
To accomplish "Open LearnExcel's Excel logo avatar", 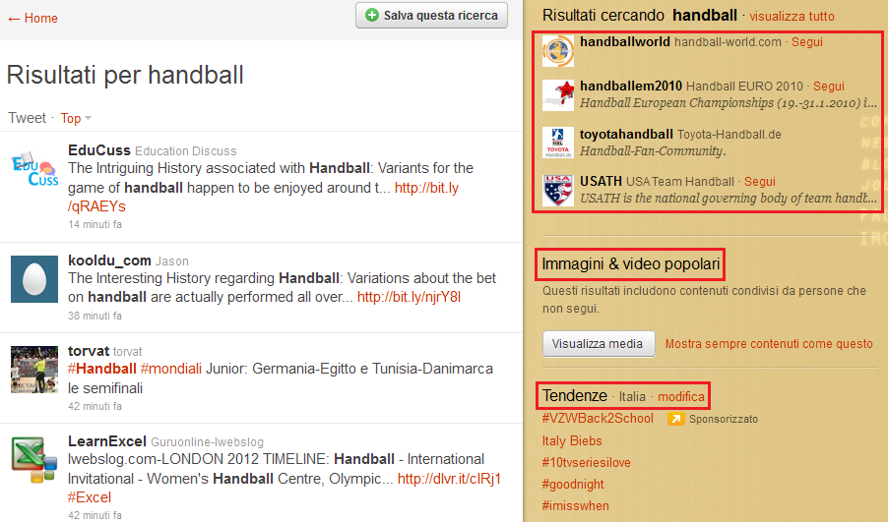I will (34, 460).
